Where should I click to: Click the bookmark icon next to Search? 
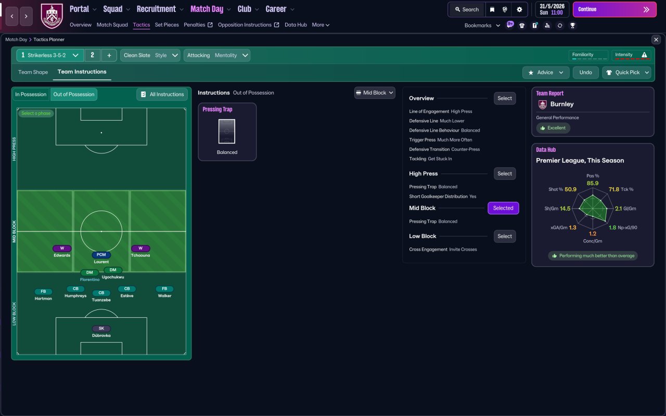click(x=492, y=9)
